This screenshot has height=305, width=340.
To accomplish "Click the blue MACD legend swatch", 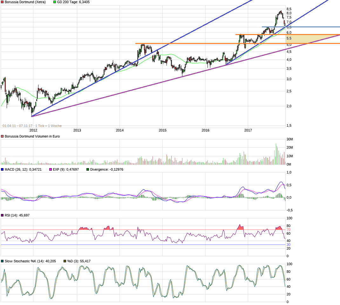I will [x=3, y=169].
